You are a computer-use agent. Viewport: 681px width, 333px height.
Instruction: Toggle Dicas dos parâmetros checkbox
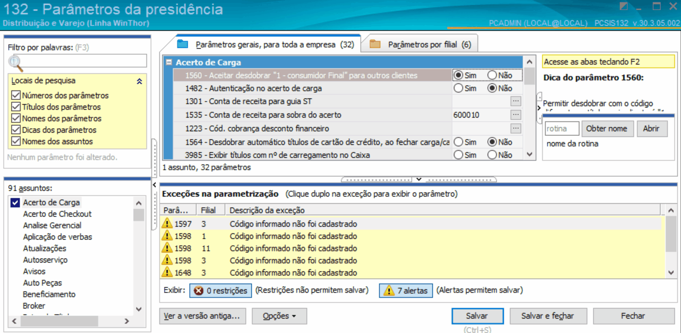pos(15,130)
